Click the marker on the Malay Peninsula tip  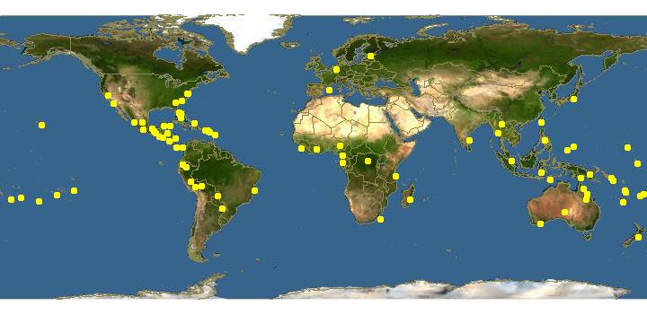511,161
